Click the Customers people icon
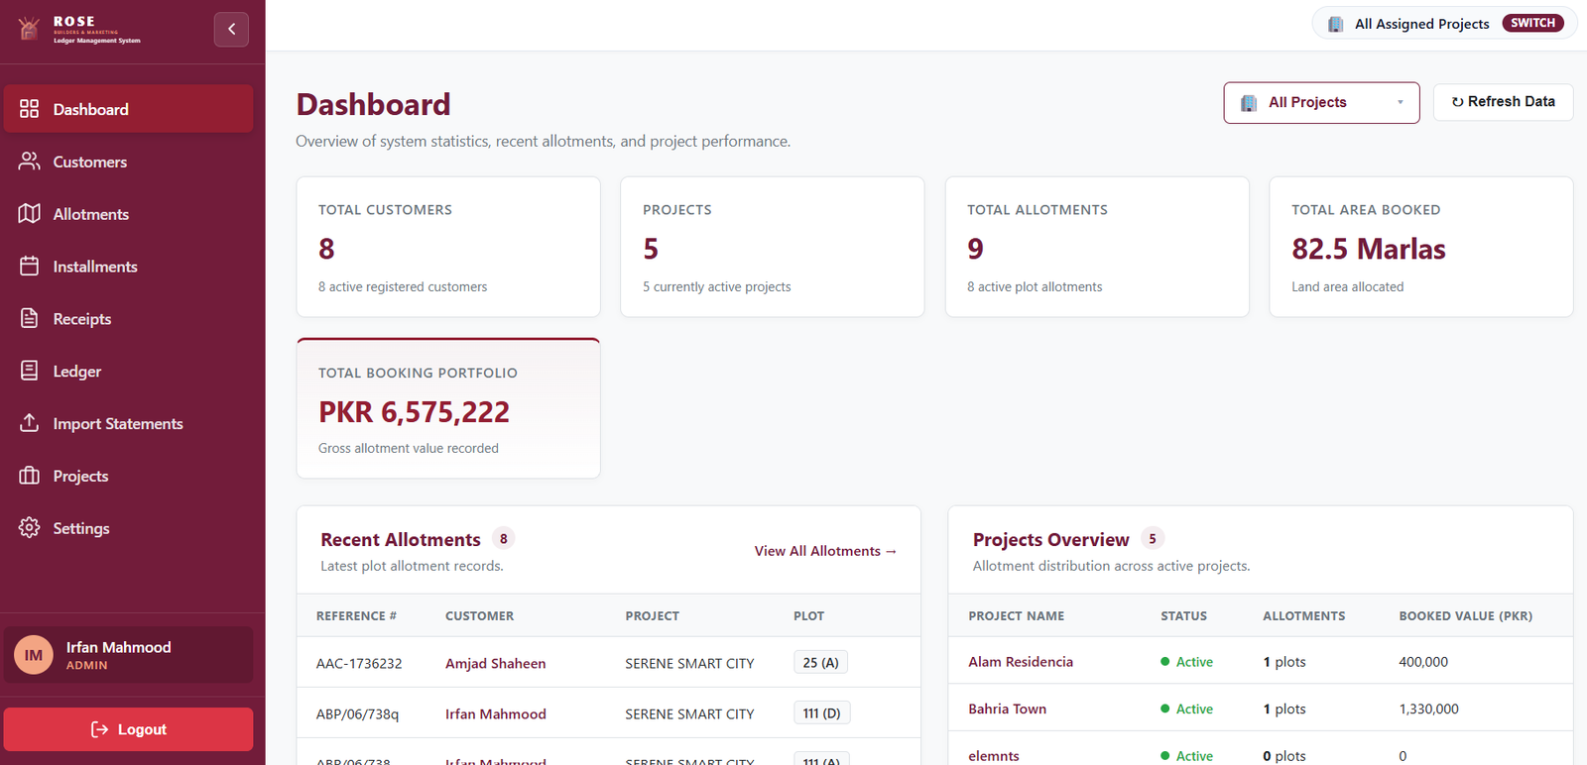Screen dimensions: 1587x765 click(x=30, y=162)
